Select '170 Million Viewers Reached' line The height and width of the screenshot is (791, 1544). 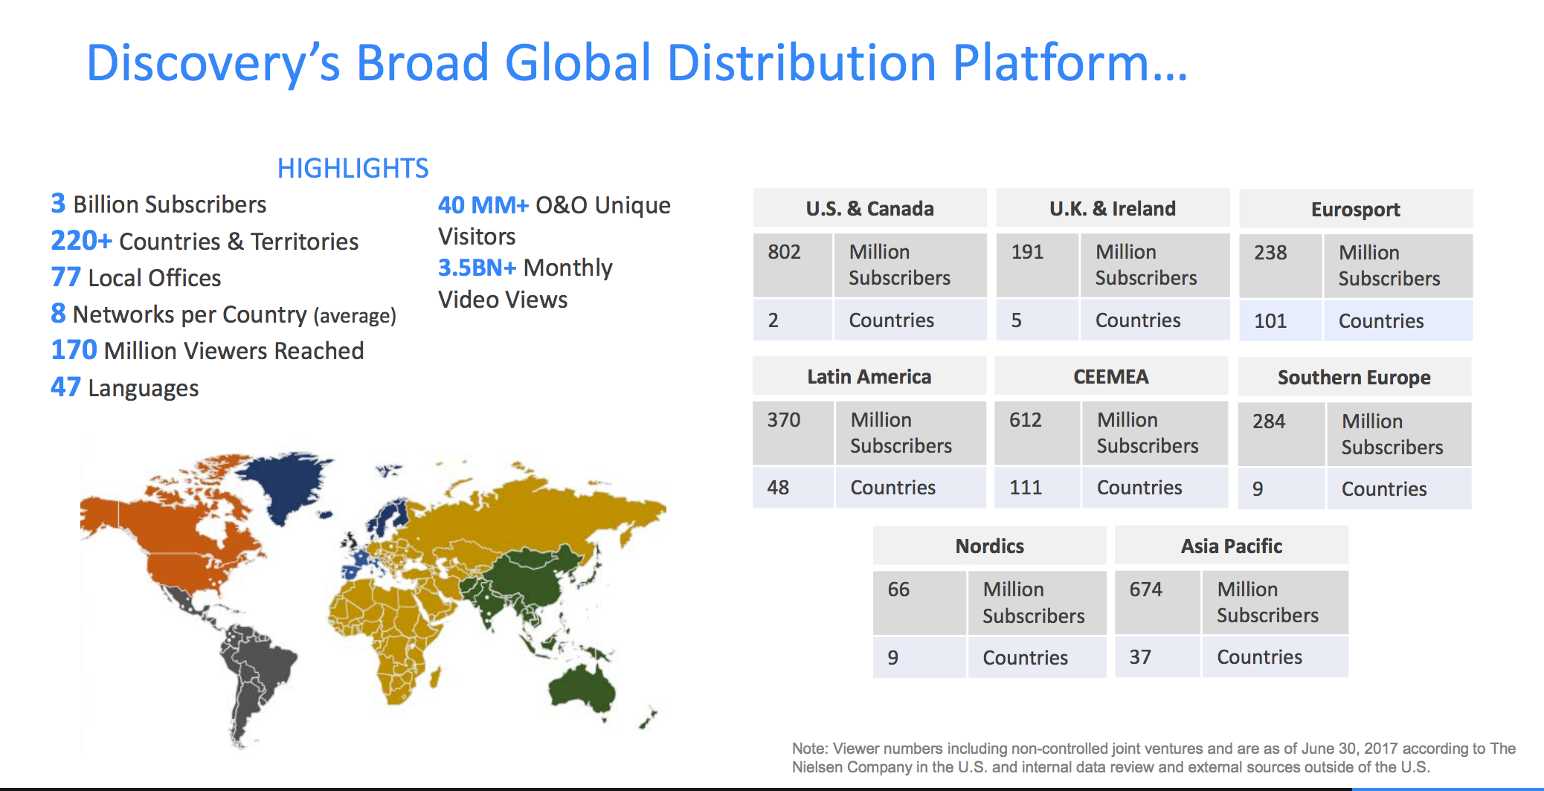click(x=208, y=350)
